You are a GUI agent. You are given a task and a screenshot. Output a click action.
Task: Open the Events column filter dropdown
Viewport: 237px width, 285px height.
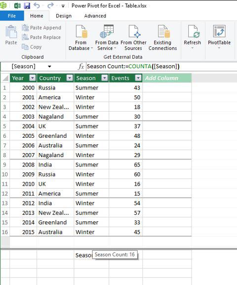[138, 78]
